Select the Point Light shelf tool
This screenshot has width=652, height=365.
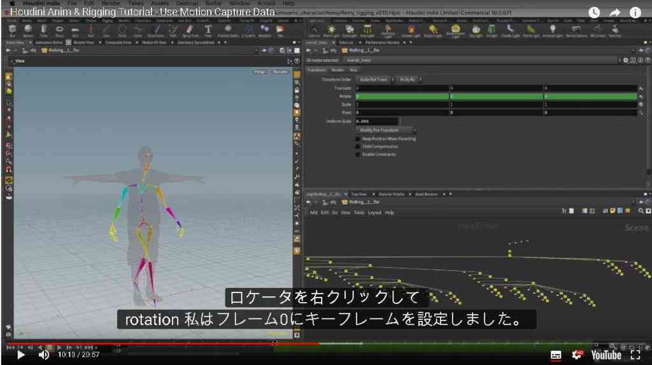pos(331,31)
